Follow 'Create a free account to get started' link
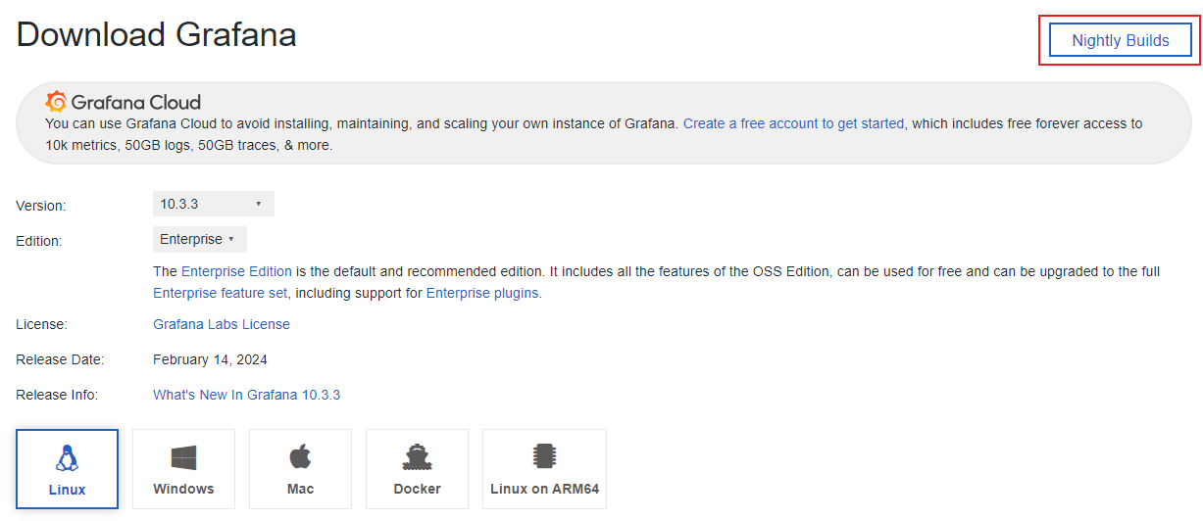This screenshot has height=521, width=1203. coord(794,123)
